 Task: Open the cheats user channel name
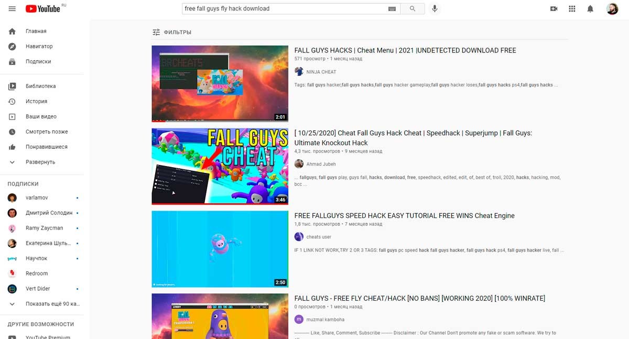pyautogui.click(x=319, y=237)
